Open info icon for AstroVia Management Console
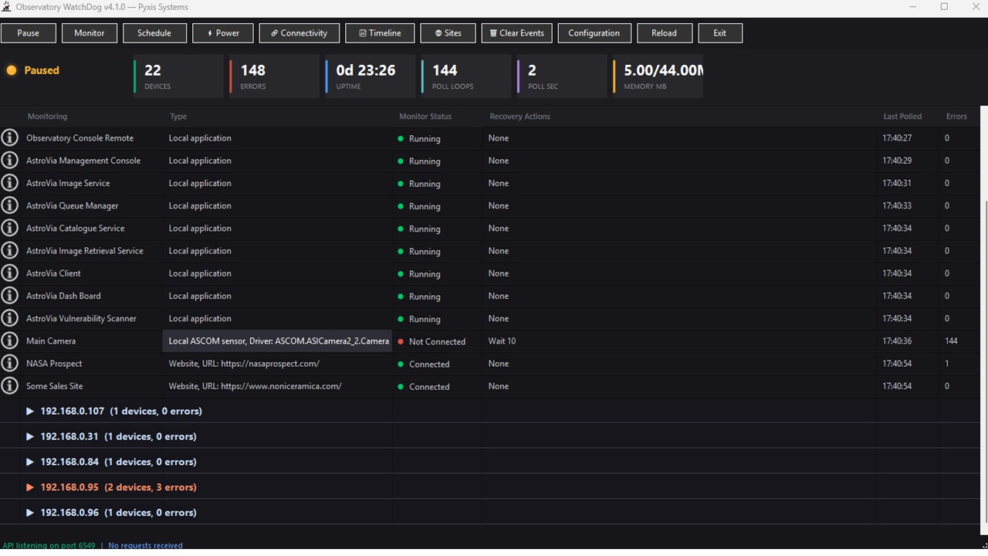This screenshot has height=556, width=988. 9,160
